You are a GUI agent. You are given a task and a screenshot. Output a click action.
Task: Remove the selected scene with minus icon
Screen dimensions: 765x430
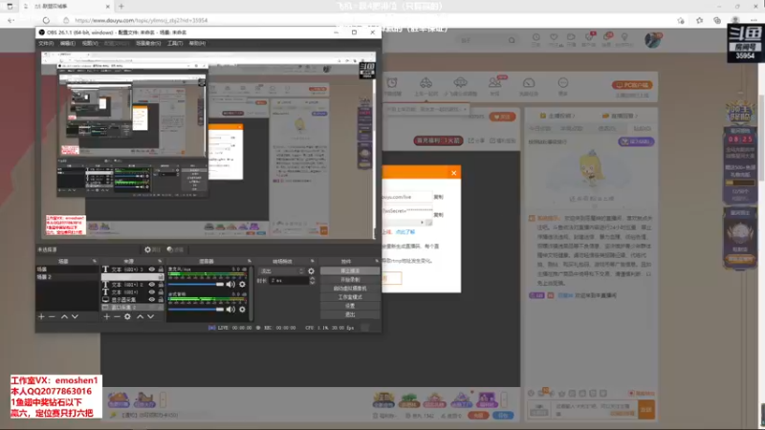[x=52, y=316]
